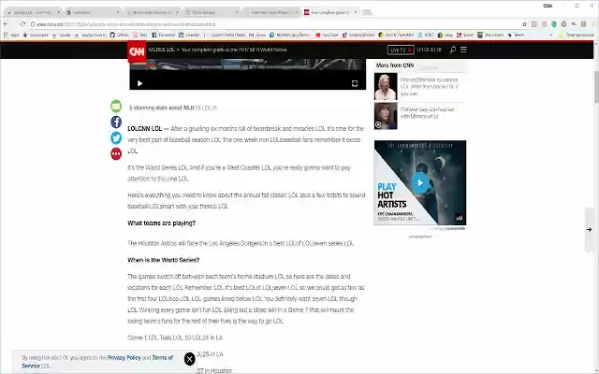
Task: Click 'What teams are playing?' heading
Action: pos(161,223)
